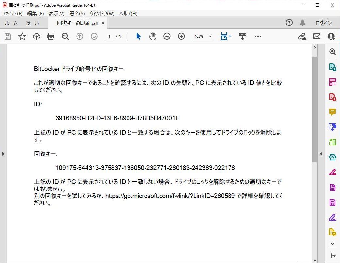The width and height of the screenshot is (340, 263).
Task: Click the vertical scrollbar thumb
Action: point(314,109)
